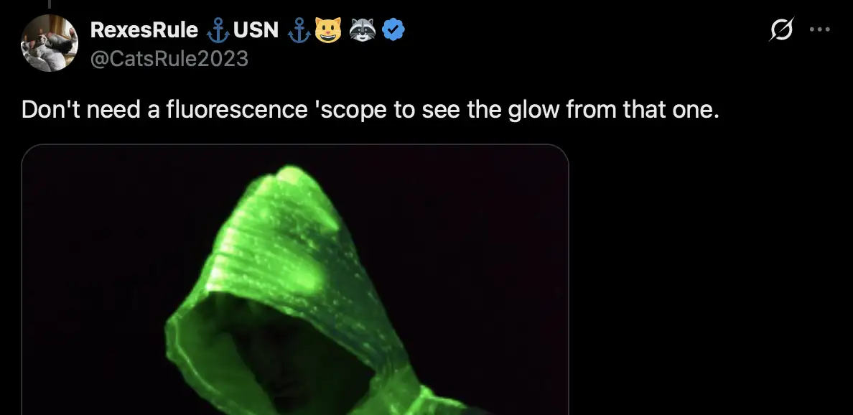Click the pointed top of the green hood
Image resolution: width=853 pixels, height=415 pixels.
coord(291,177)
